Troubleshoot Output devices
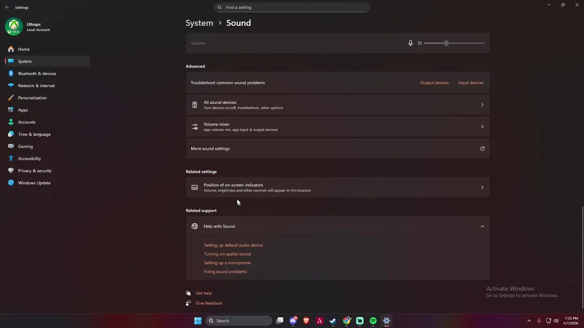 [434, 83]
